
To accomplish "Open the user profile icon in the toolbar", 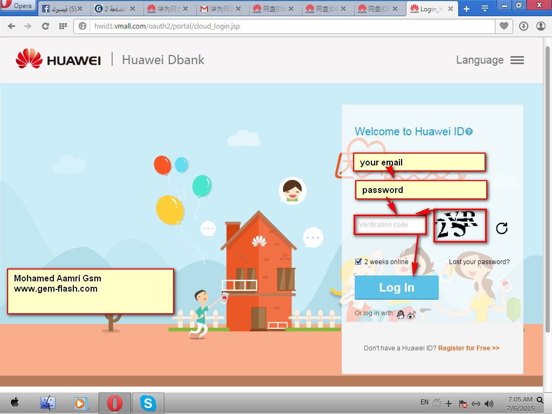I will [x=541, y=26].
